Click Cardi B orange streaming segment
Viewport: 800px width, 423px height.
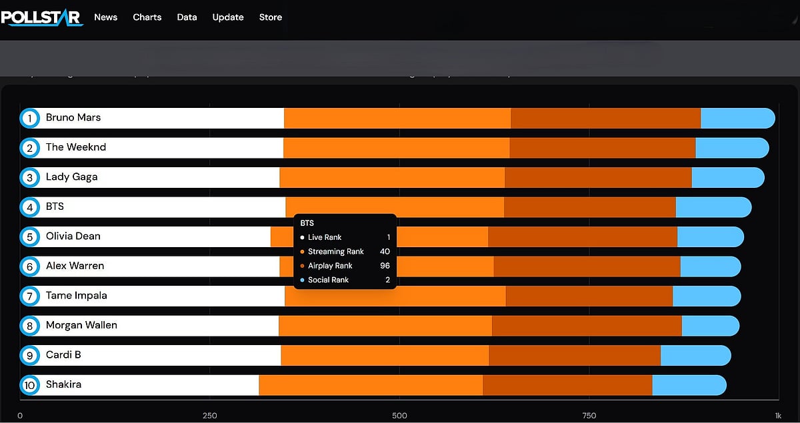pos(385,355)
